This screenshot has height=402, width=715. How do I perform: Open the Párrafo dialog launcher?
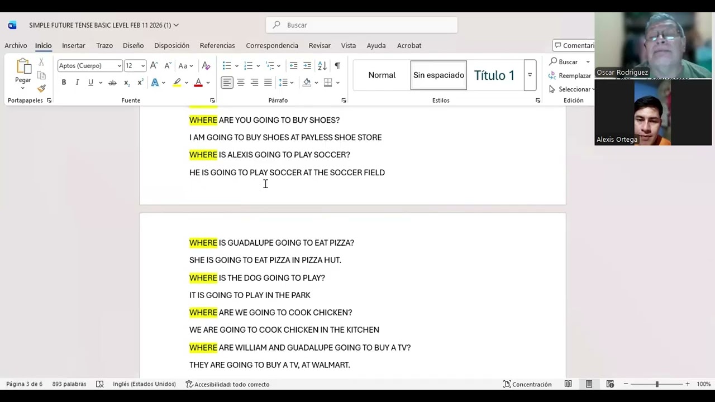tap(344, 100)
